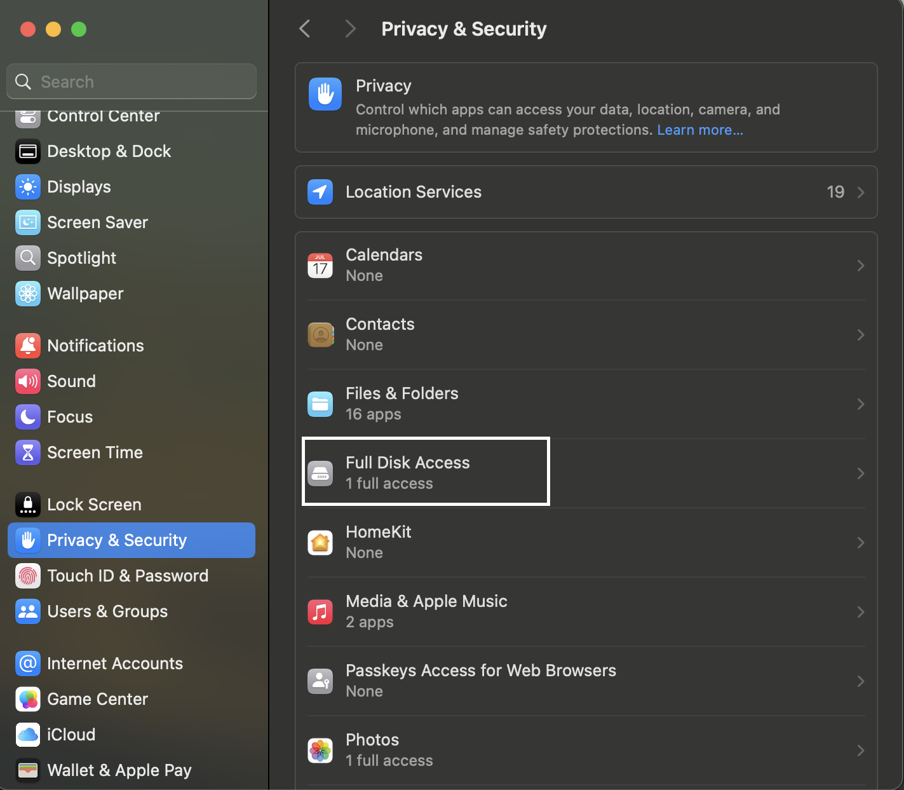Click '2 apps' under Media & Apple Music
Viewport: 904px width, 790px height.
(x=370, y=622)
